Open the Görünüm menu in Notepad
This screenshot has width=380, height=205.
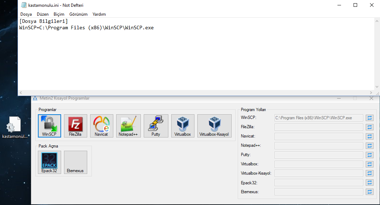point(78,14)
